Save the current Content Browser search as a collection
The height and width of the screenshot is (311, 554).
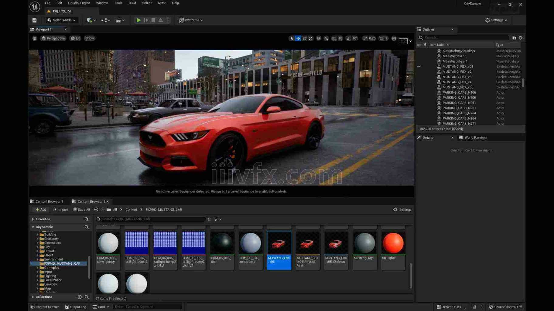point(209,219)
